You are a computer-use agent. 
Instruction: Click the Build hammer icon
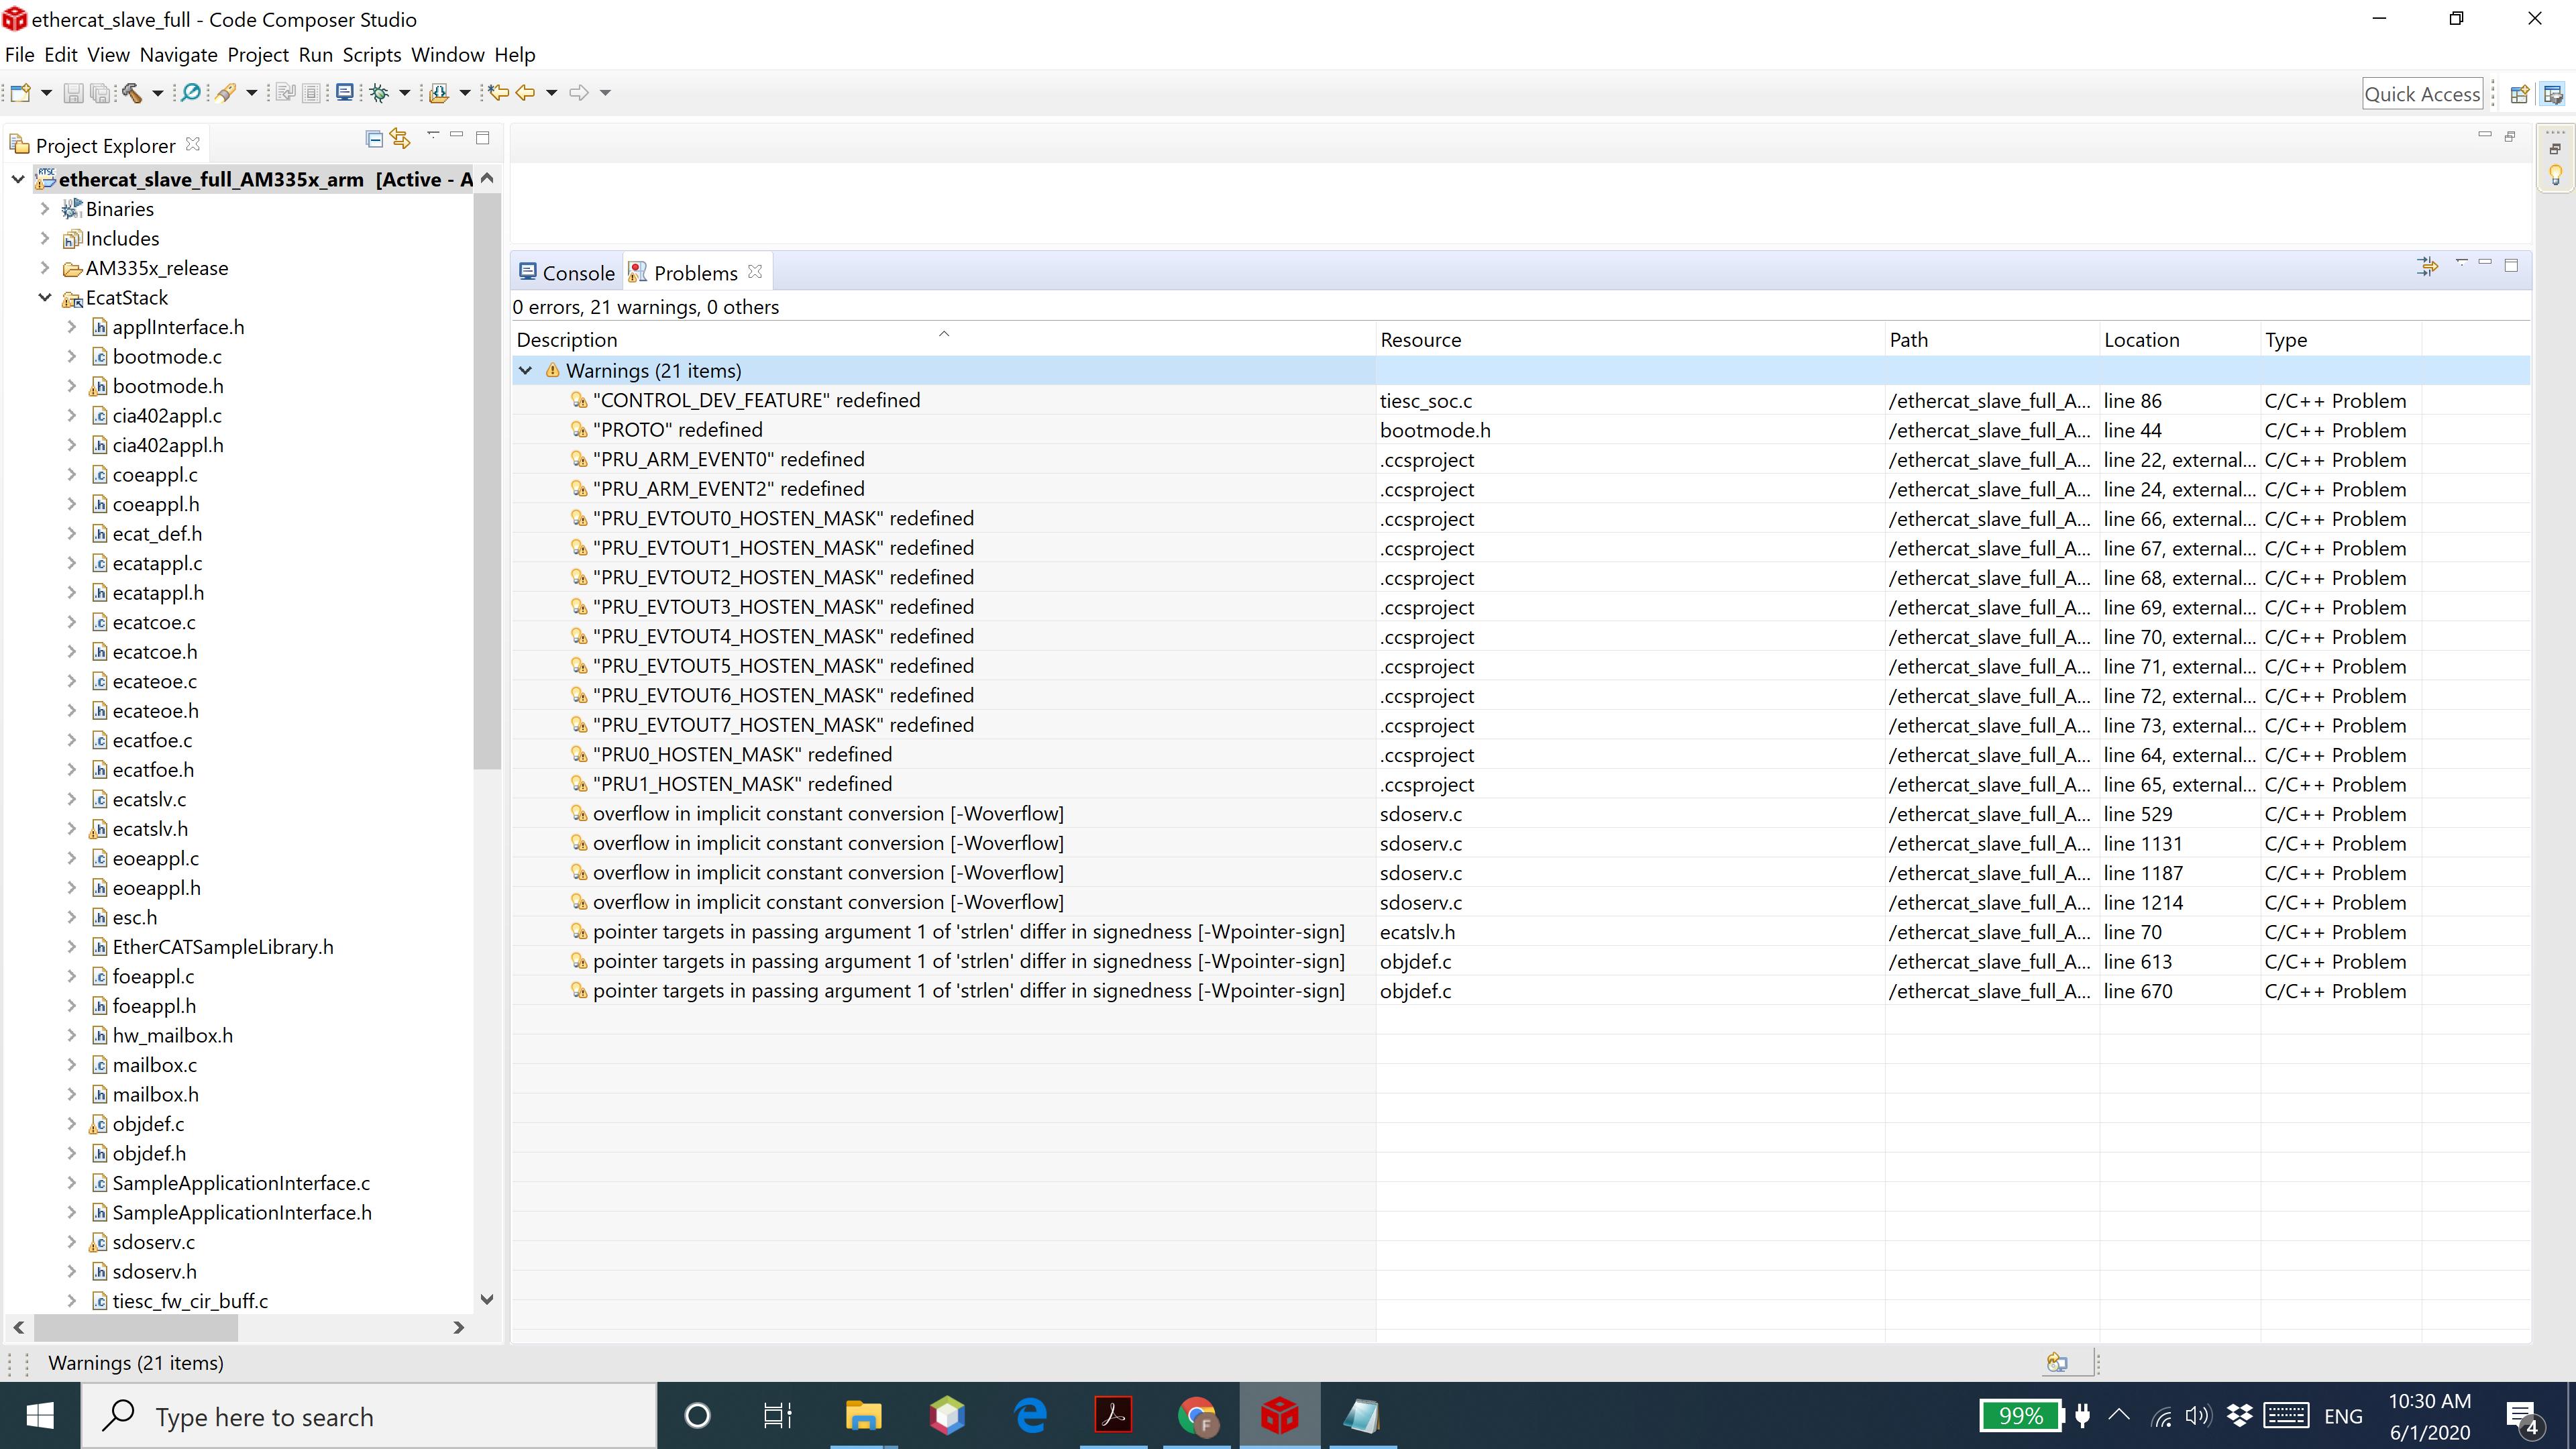(x=131, y=93)
